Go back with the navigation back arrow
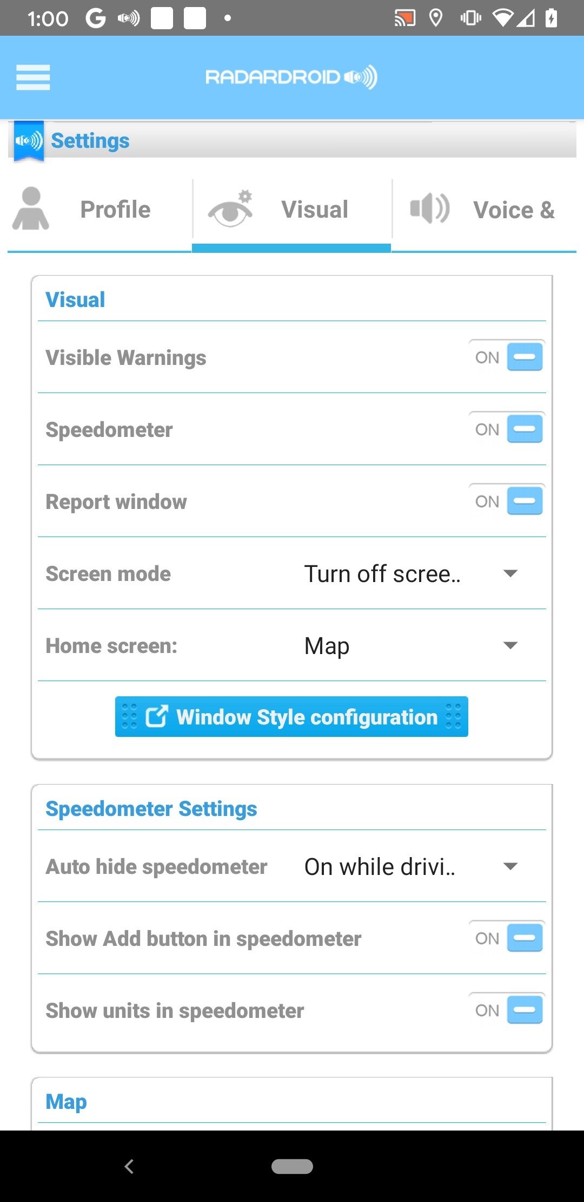This screenshot has height=1202, width=584. (x=129, y=1166)
